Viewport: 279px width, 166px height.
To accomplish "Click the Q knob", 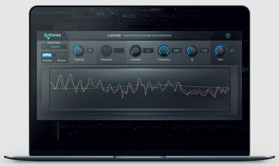I will [192, 51].
